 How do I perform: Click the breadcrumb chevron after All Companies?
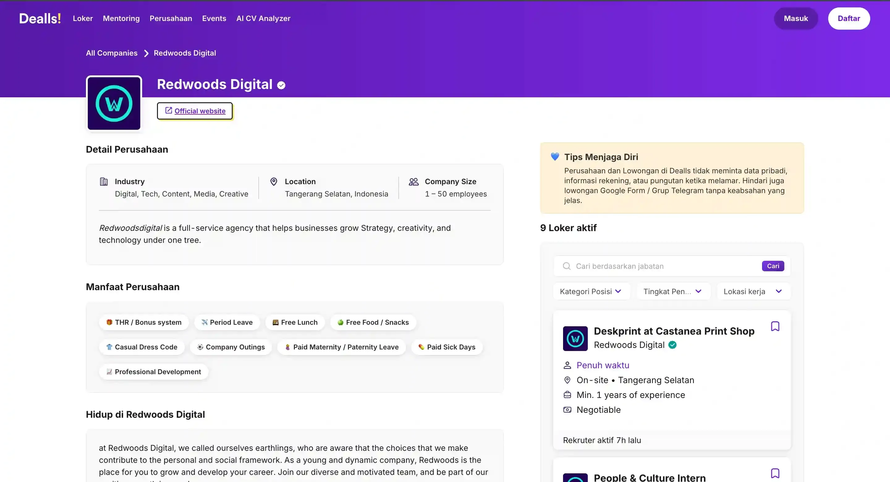point(146,53)
